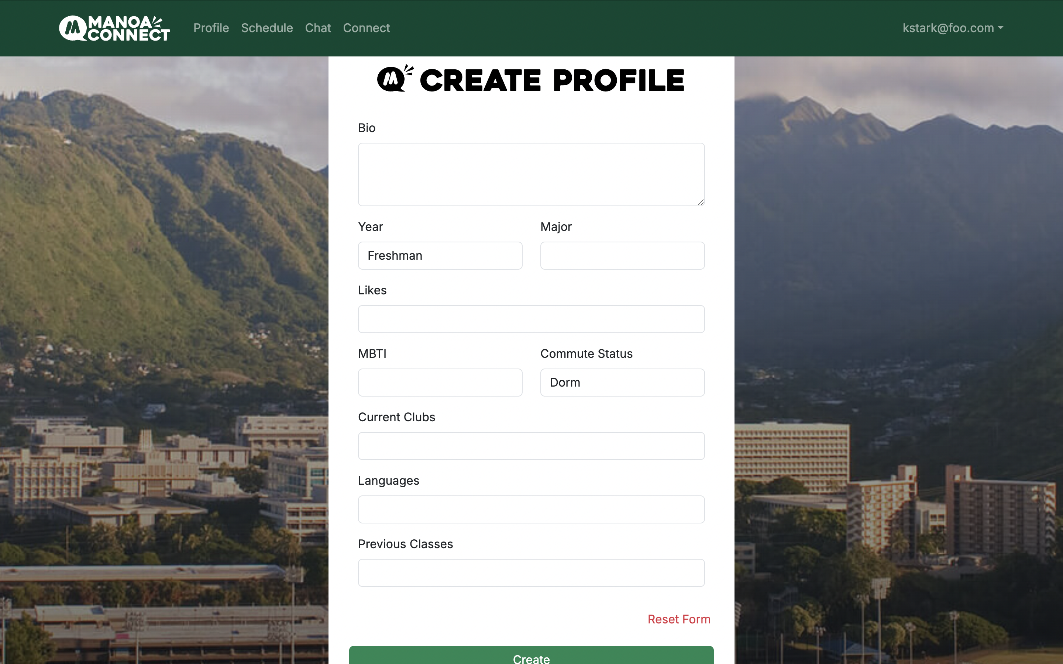Open the Schedule nav link
This screenshot has width=1063, height=664.
(267, 28)
